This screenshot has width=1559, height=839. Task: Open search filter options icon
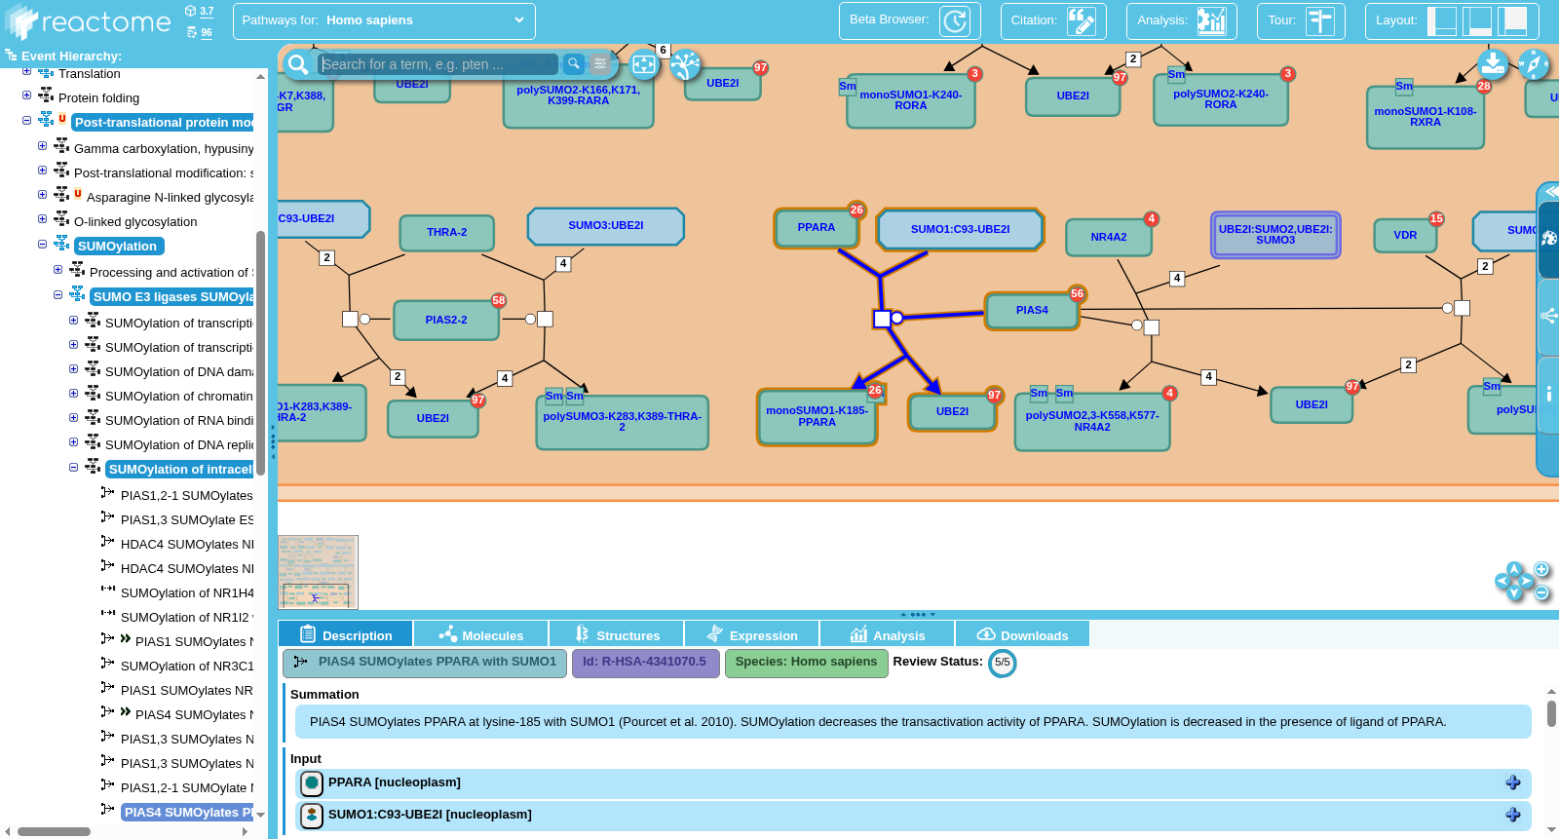click(x=600, y=64)
